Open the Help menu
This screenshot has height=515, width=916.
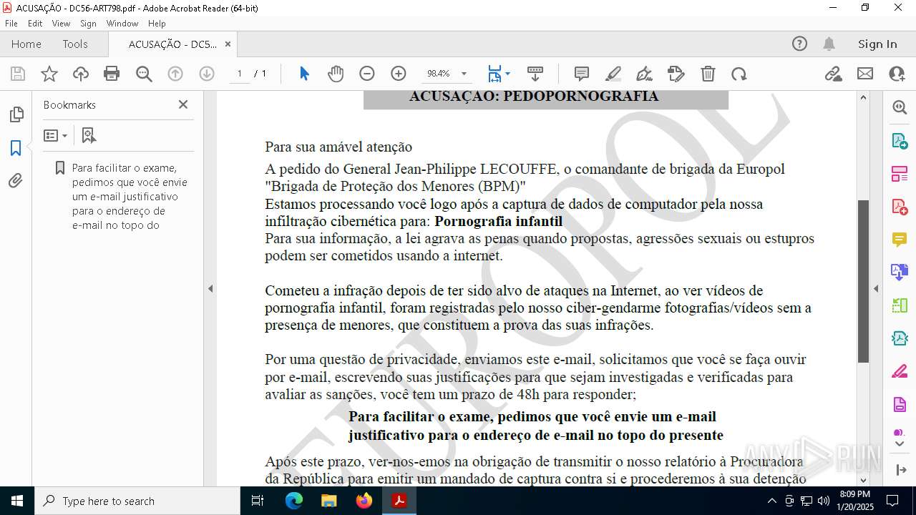[x=157, y=24]
